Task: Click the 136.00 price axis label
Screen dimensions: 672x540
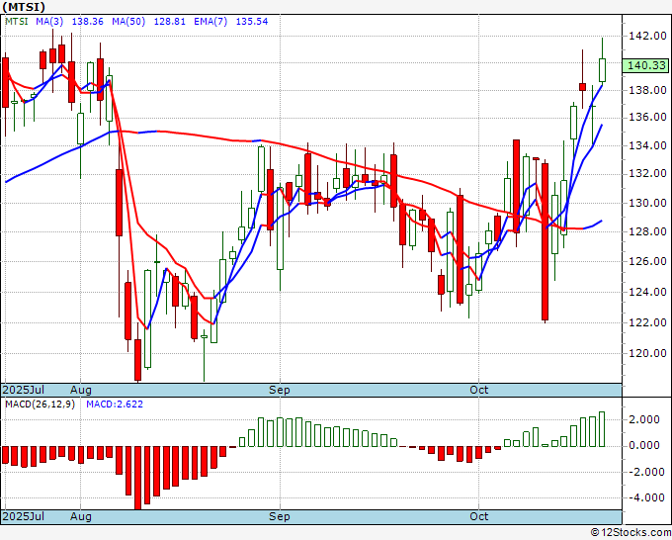Action: tap(647, 117)
